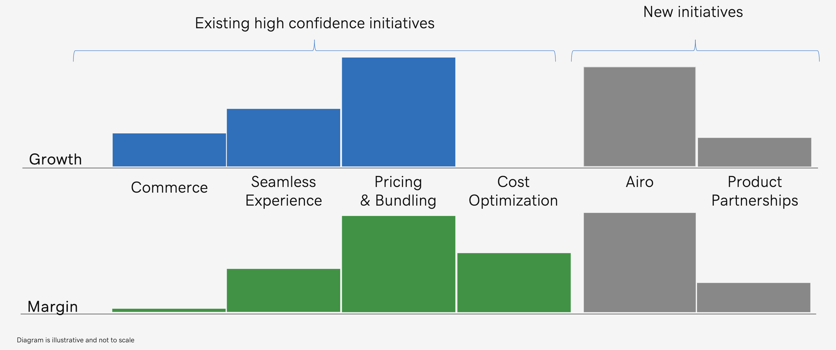Screen dimensions: 836x350
Task: Click the "Cost Optimization" category label
Action: (x=513, y=191)
